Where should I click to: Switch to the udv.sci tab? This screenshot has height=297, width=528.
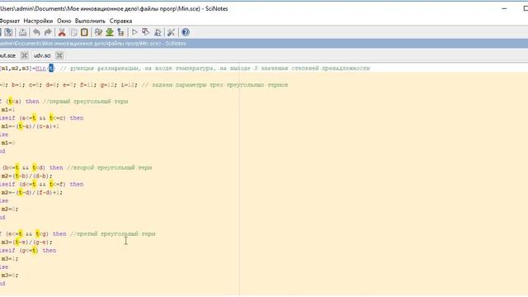[x=42, y=55]
